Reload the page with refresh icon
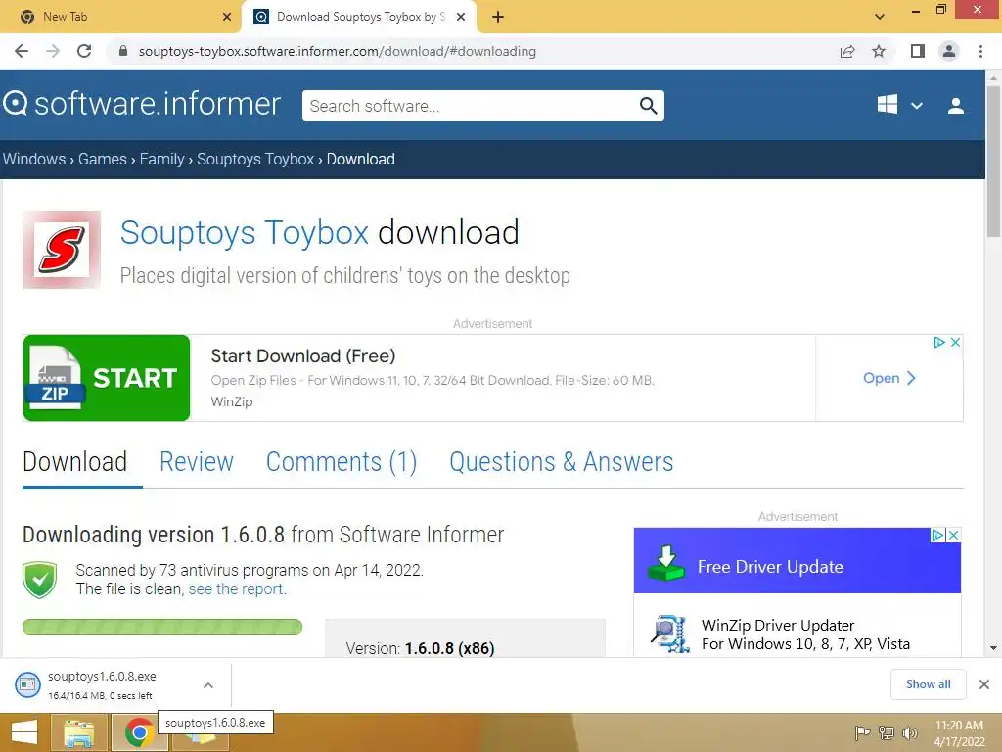Viewport: 1002px width, 752px height. pyautogui.click(x=84, y=51)
